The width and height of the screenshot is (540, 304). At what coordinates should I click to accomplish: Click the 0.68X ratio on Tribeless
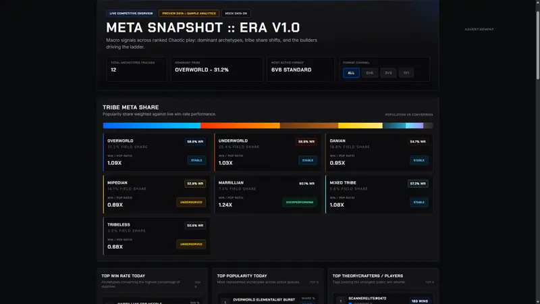tap(115, 247)
